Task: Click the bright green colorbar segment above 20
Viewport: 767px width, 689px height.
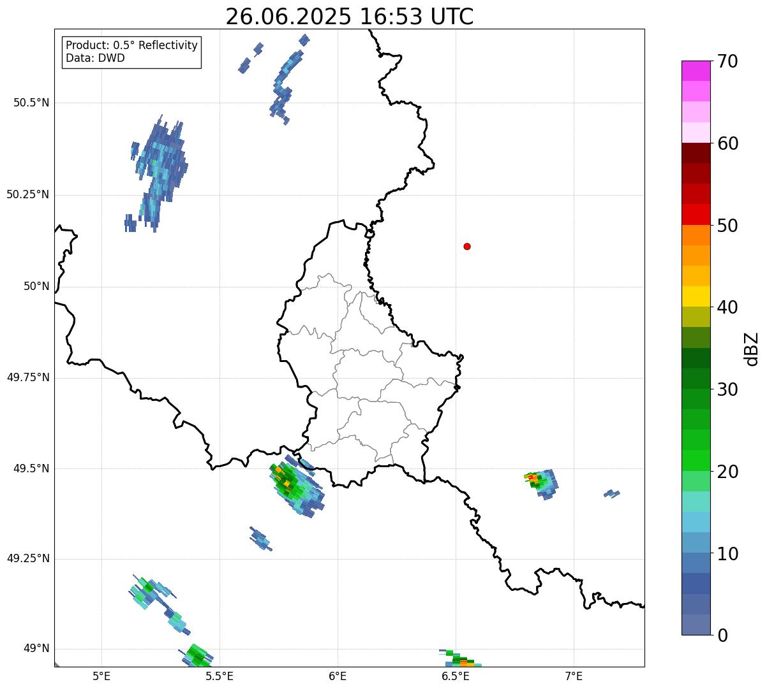Action: coord(696,461)
